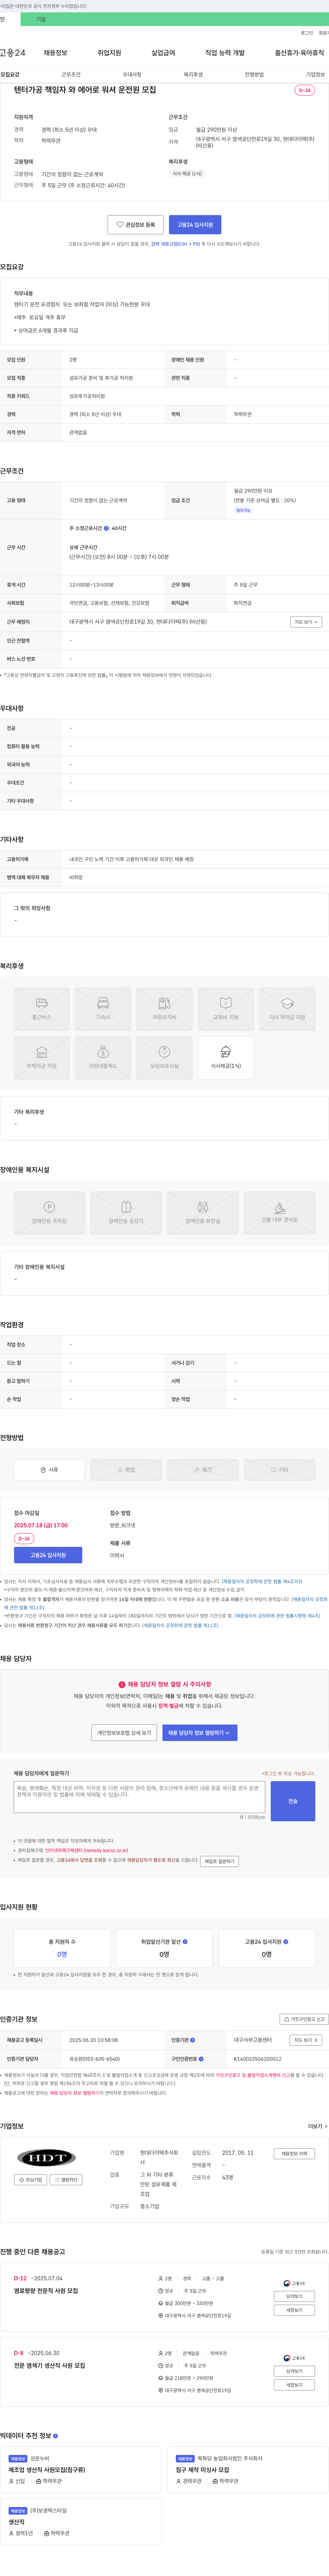Open the 취업지원 main menu
The image size is (329, 2576).
click(x=109, y=53)
